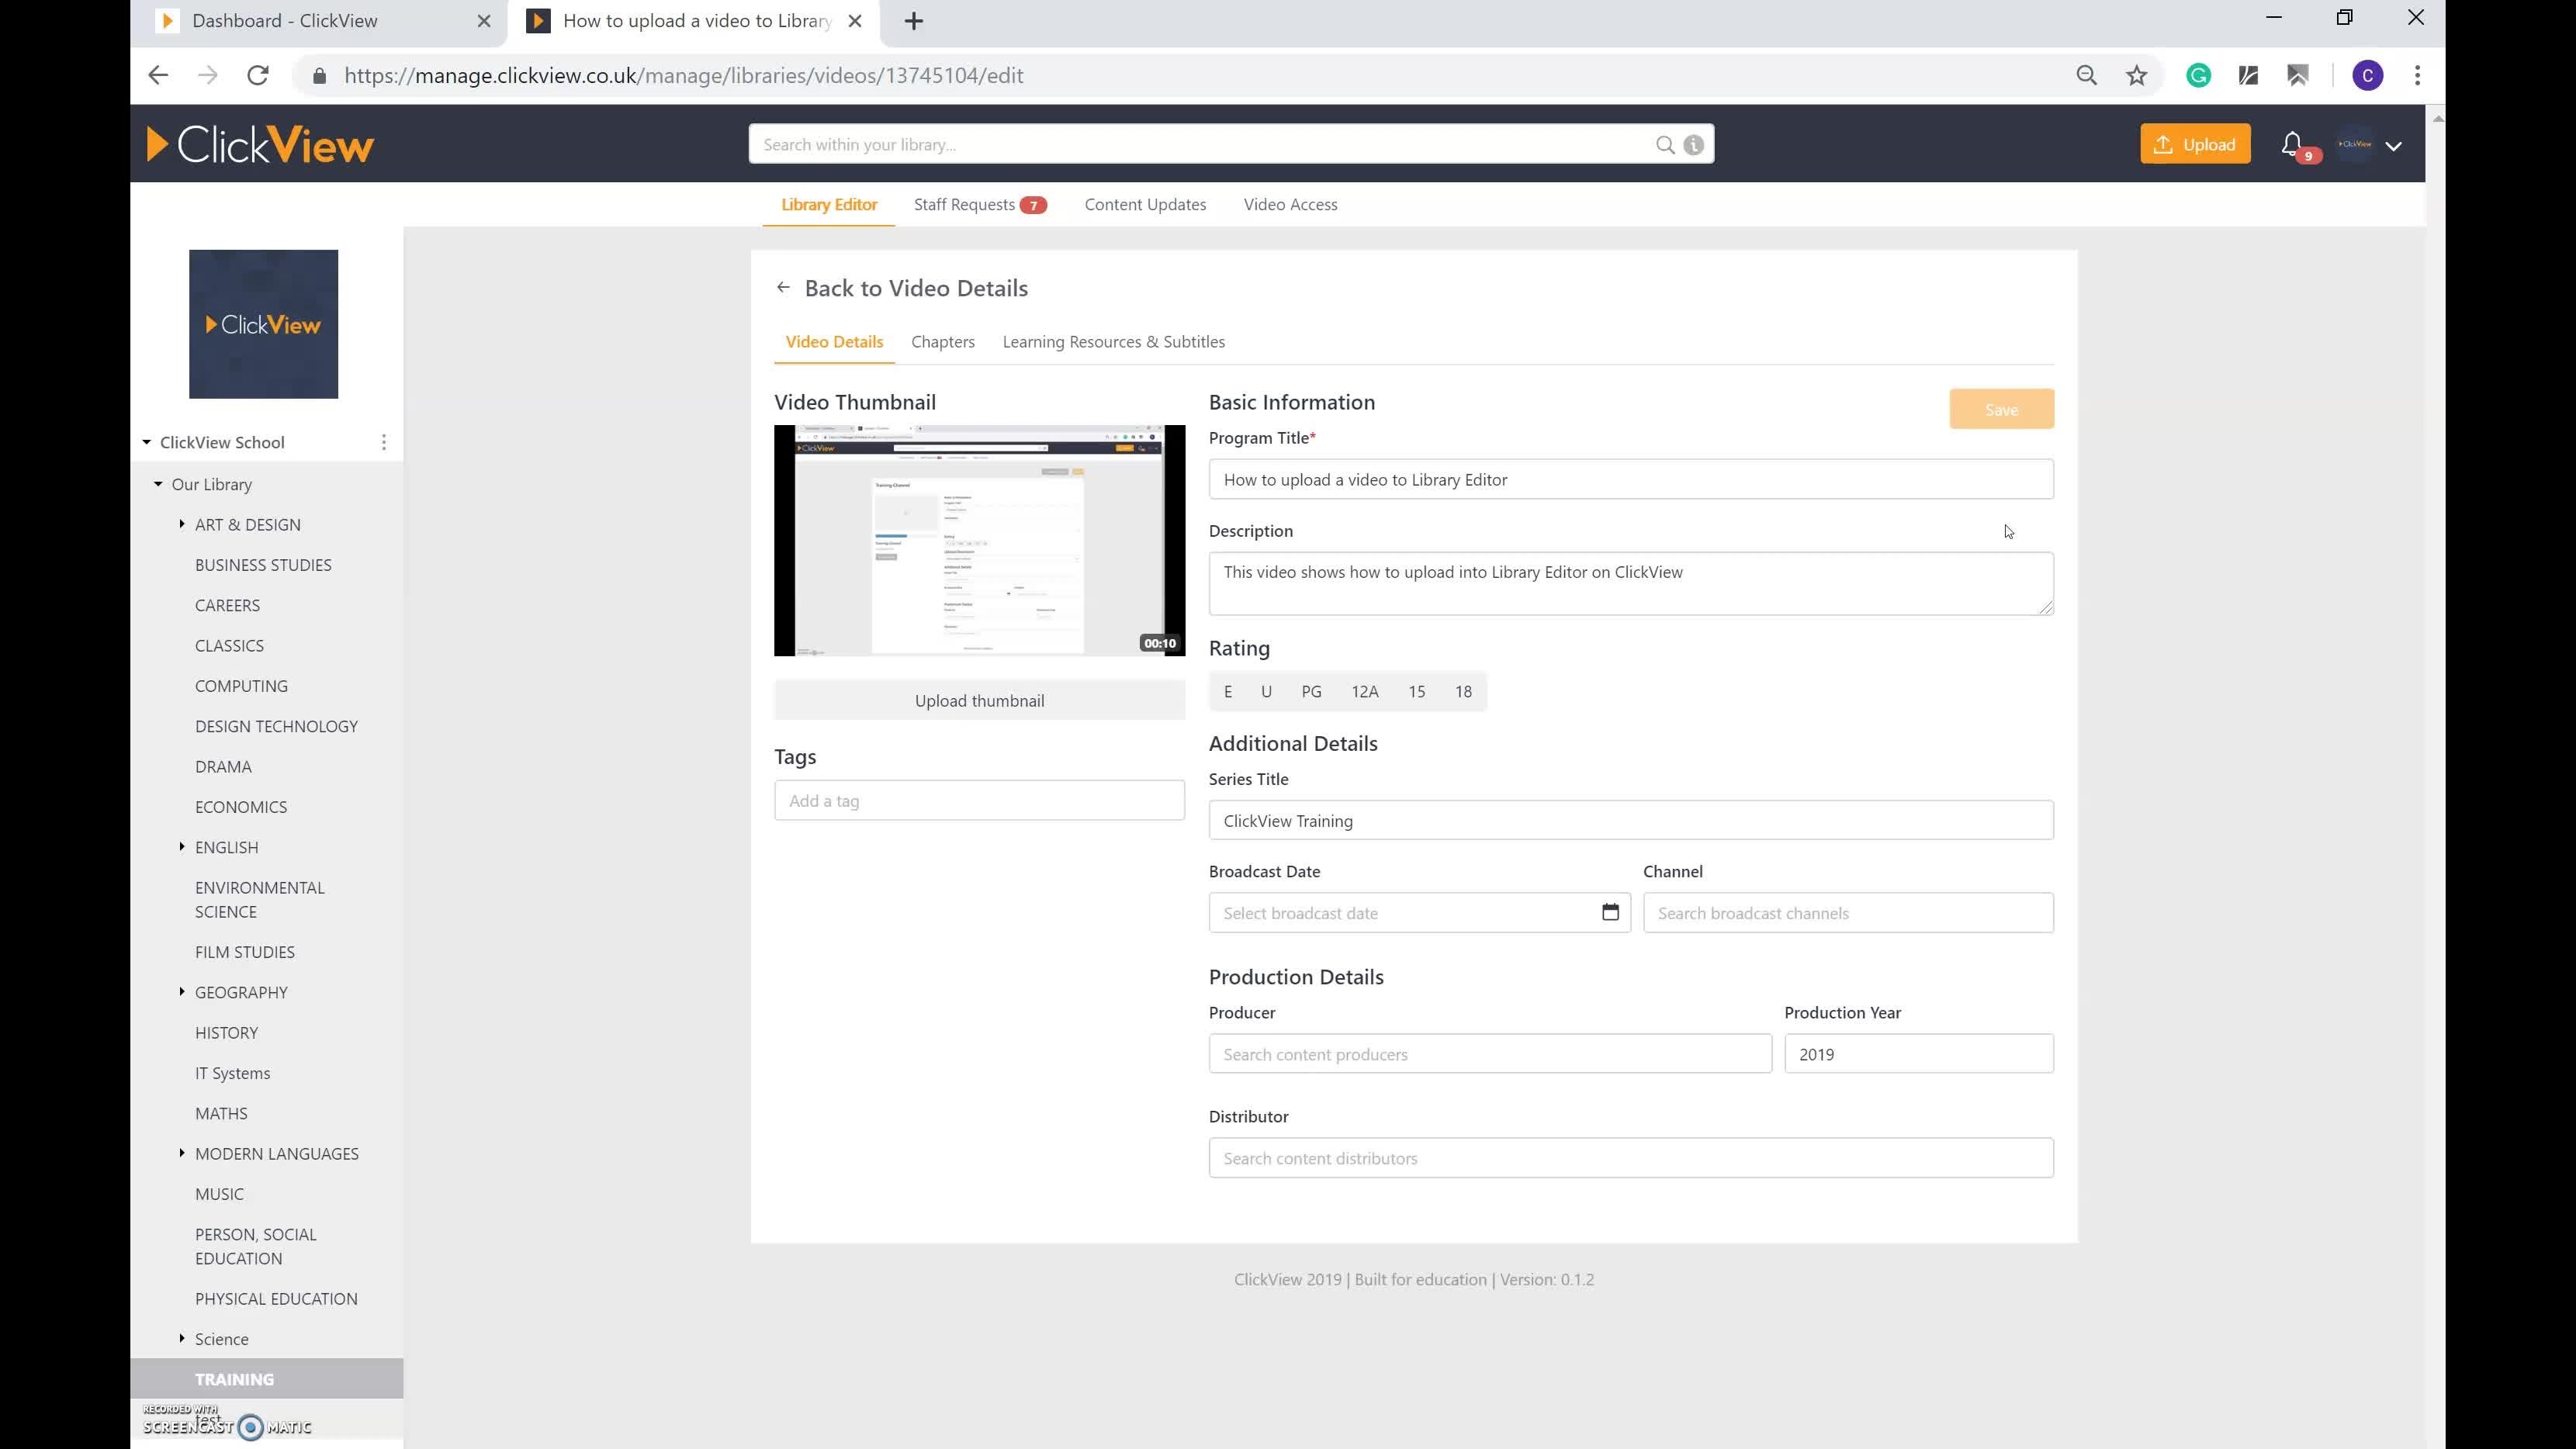Click the browser address bar URL

click(683, 76)
